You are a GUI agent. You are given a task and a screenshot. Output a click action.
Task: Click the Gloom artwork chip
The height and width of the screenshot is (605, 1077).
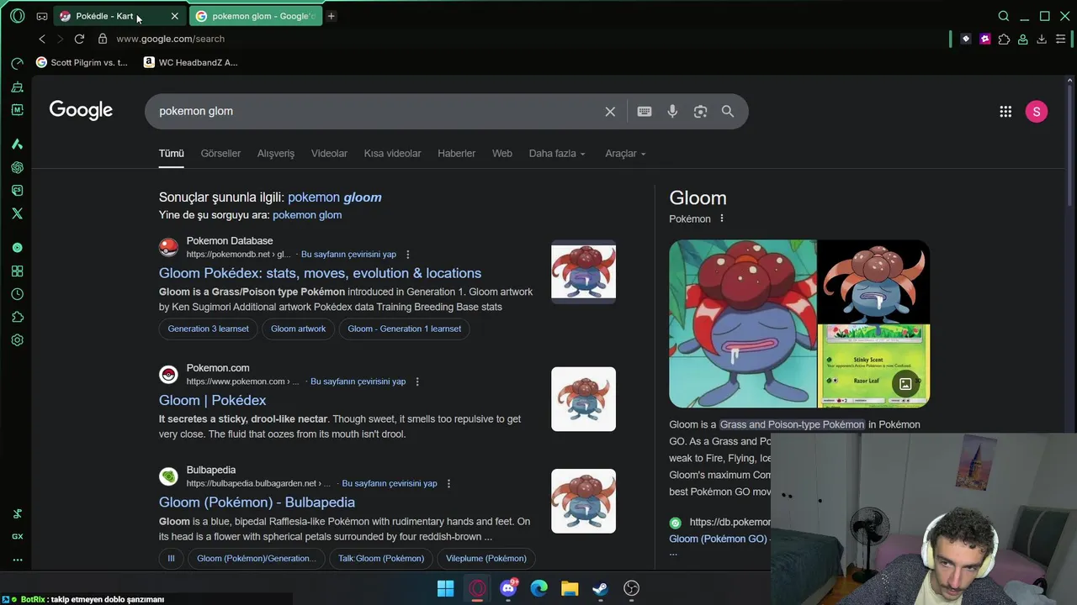click(298, 329)
